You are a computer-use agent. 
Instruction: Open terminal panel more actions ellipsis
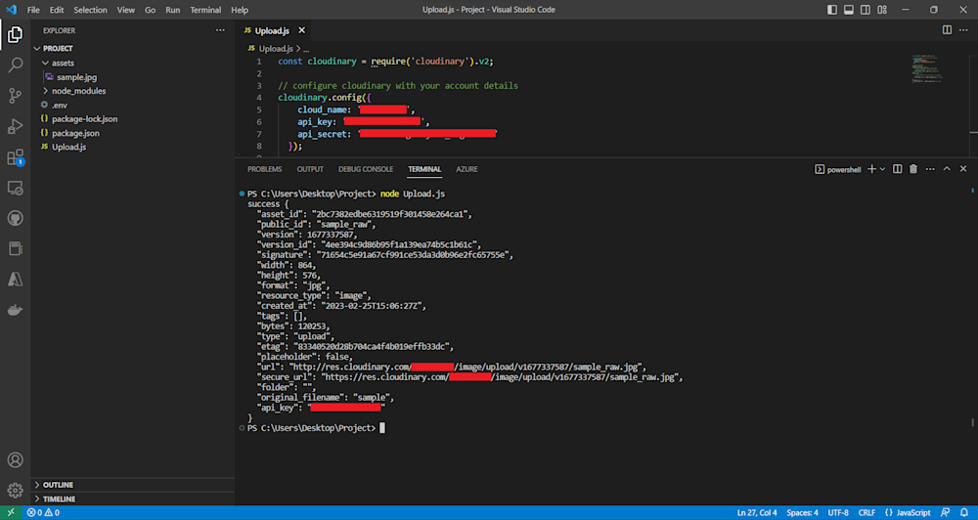(x=930, y=169)
